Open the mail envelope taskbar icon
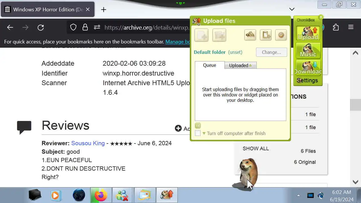Image resolution: width=361 pixels, height=203 pixels. (x=145, y=195)
